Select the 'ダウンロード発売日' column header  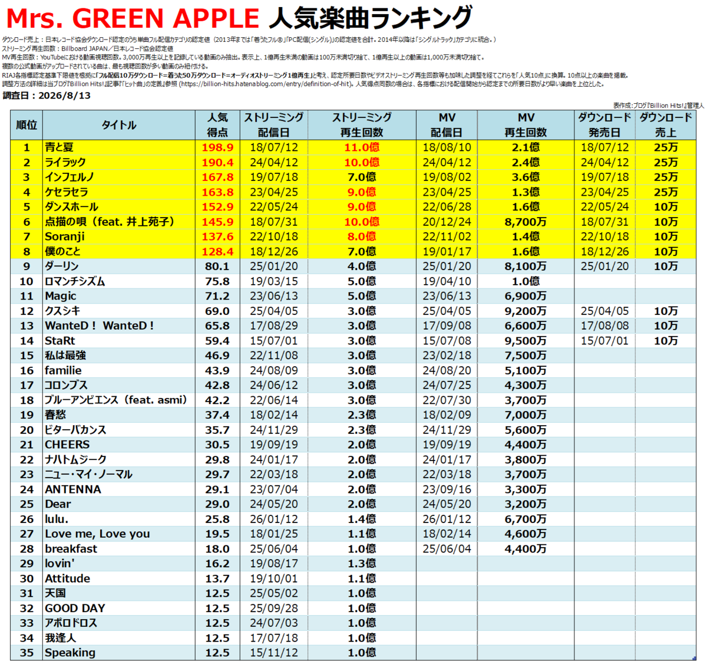(x=604, y=125)
